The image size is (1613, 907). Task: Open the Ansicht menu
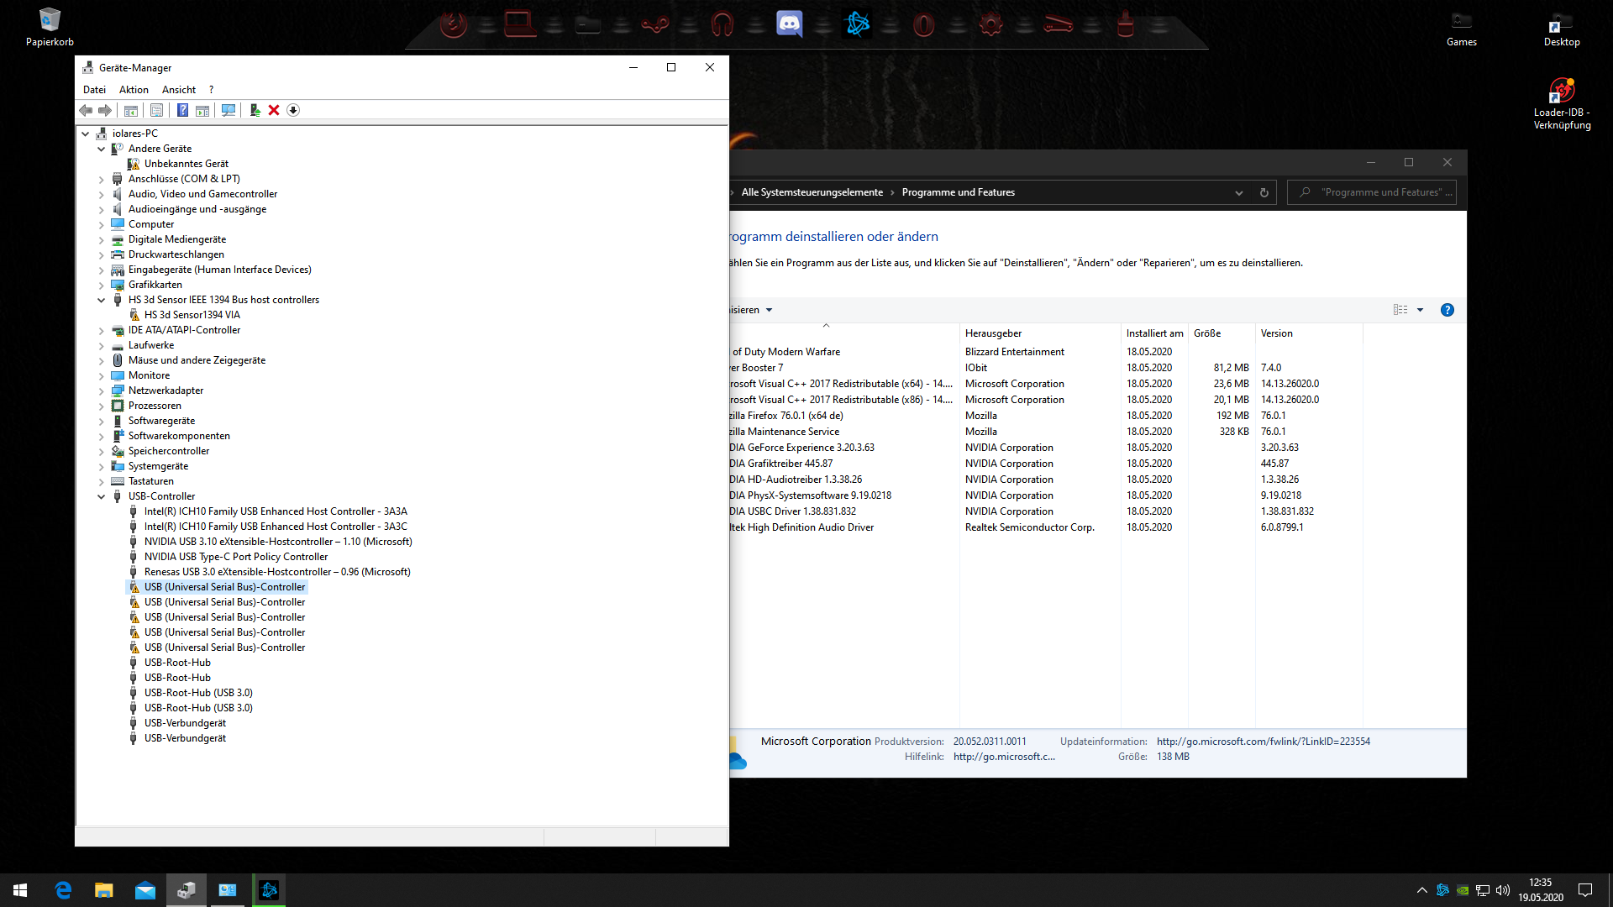[178, 90]
